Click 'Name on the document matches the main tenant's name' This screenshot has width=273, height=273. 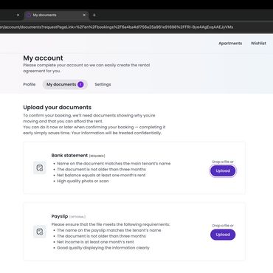(x=114, y=163)
